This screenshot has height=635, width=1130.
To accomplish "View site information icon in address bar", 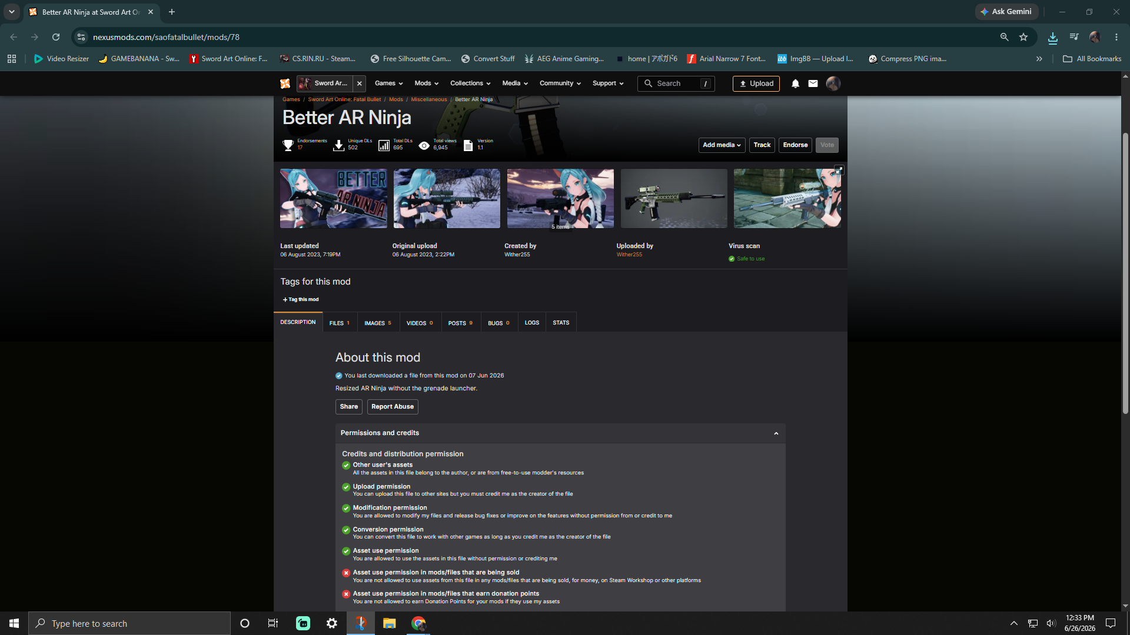I will click(81, 37).
